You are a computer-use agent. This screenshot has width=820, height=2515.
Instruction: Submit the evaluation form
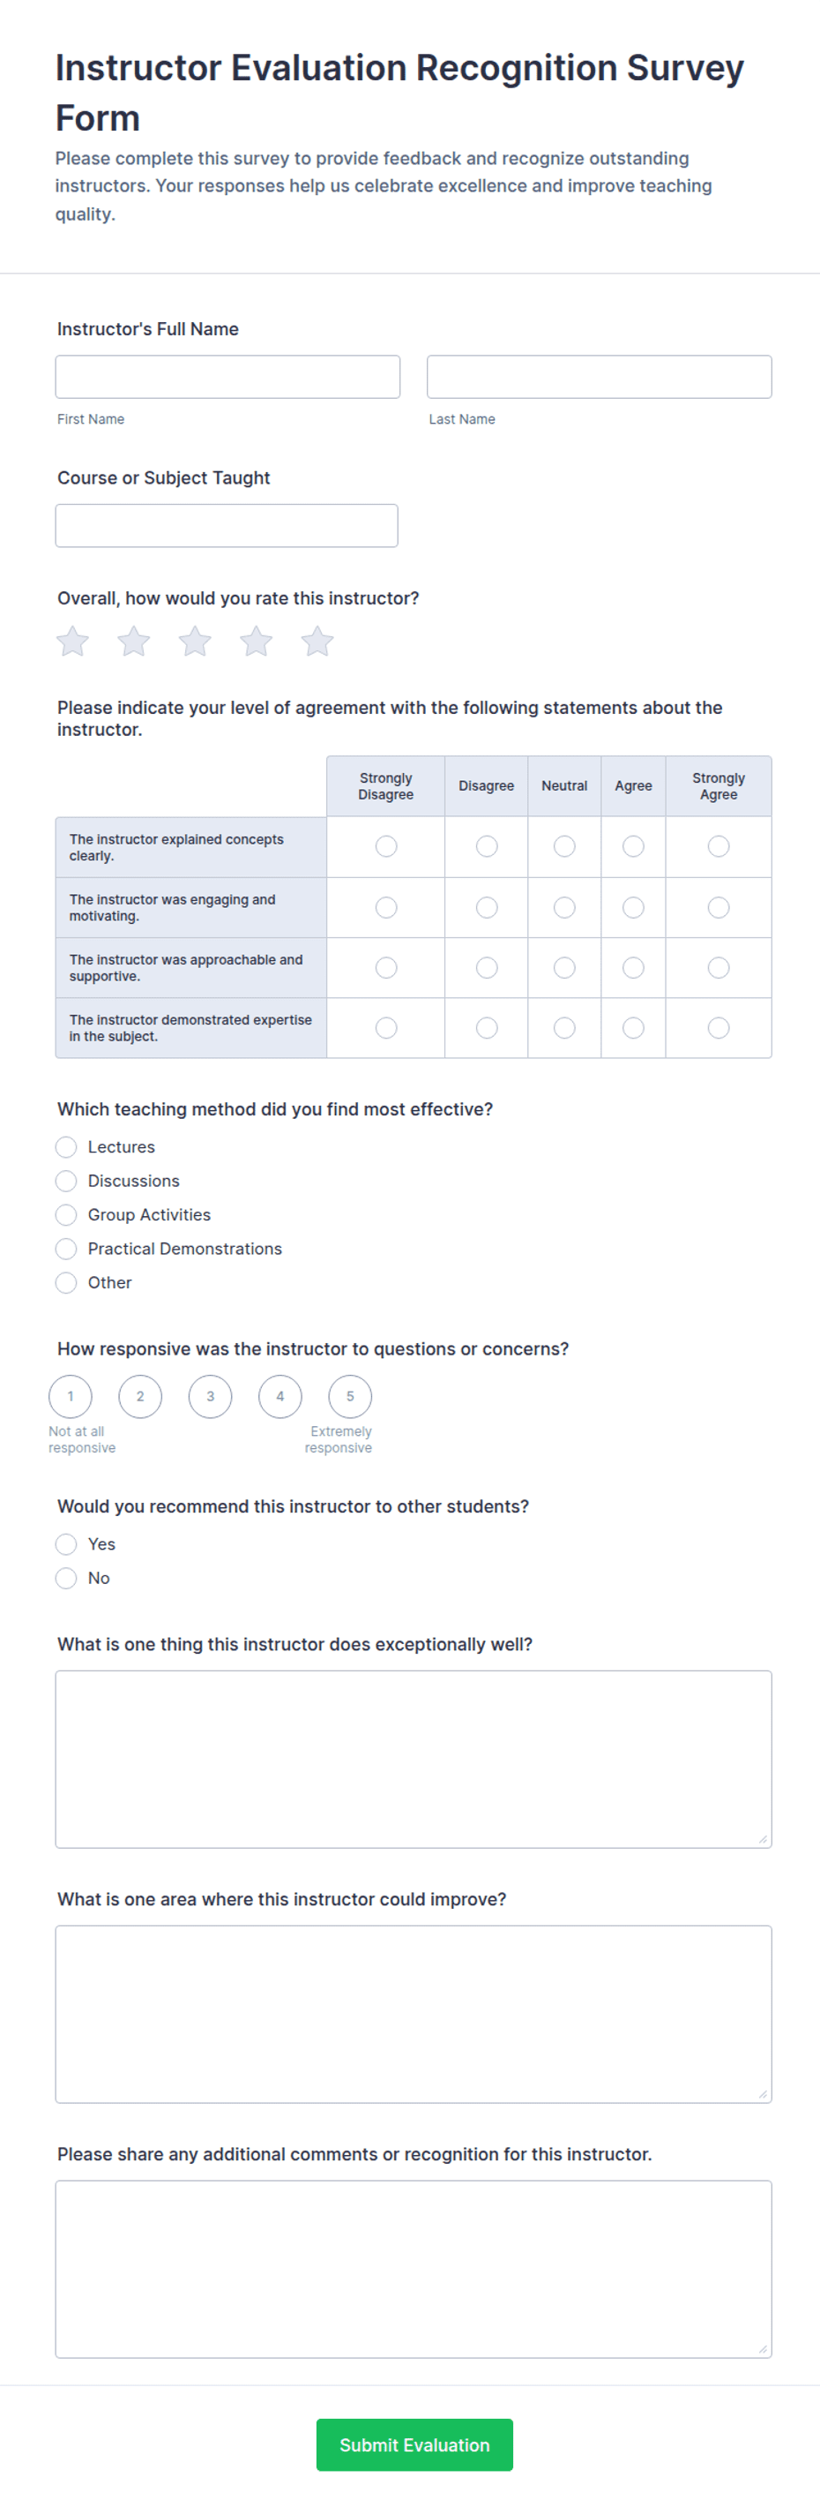(414, 2444)
